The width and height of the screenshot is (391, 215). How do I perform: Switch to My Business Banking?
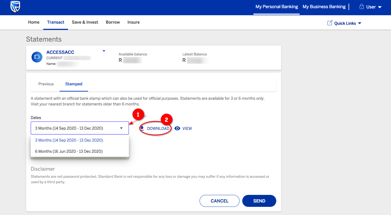pyautogui.click(x=324, y=7)
